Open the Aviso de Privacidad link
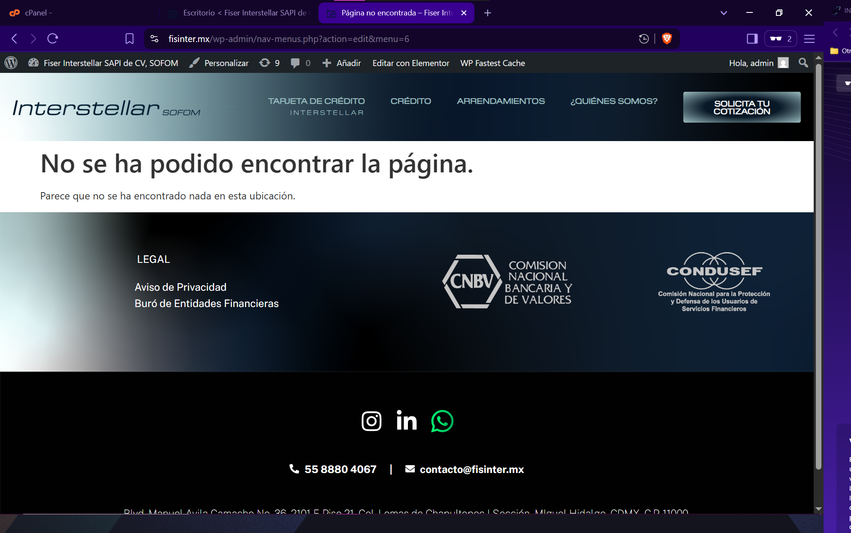 180,287
